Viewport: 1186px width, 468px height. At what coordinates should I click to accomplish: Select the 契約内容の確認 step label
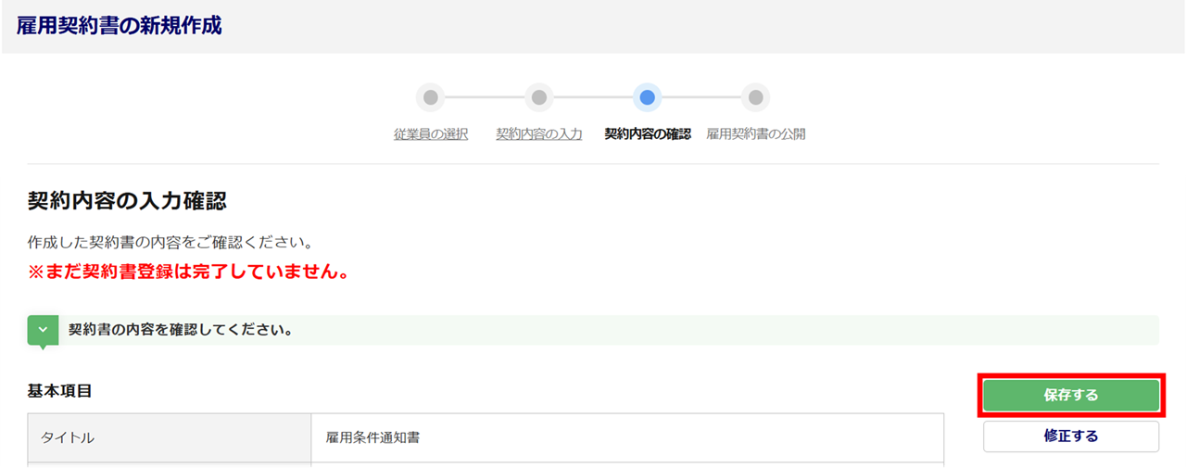pos(648,134)
